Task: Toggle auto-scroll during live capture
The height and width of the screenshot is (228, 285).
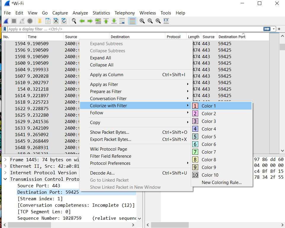Action: (122, 21)
